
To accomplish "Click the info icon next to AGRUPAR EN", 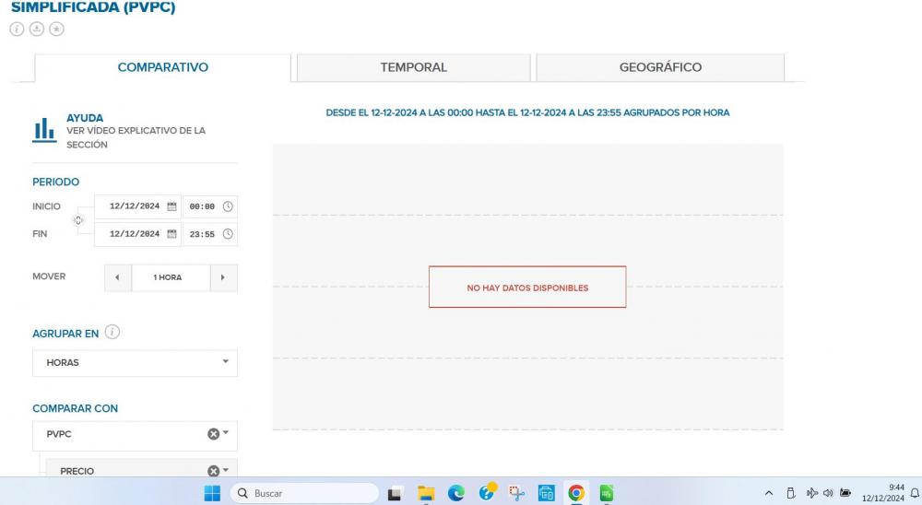I will (112, 332).
